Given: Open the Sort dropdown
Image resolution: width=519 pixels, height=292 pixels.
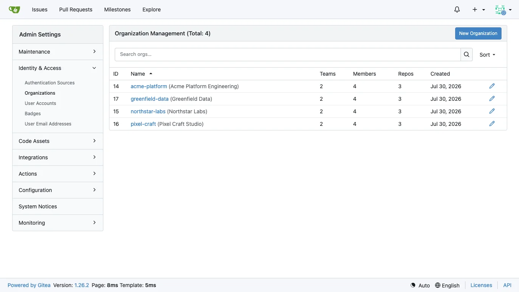Looking at the screenshot, I should (487, 55).
